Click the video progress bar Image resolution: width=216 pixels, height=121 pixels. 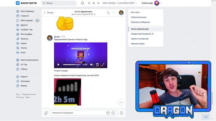pyautogui.click(x=72, y=65)
